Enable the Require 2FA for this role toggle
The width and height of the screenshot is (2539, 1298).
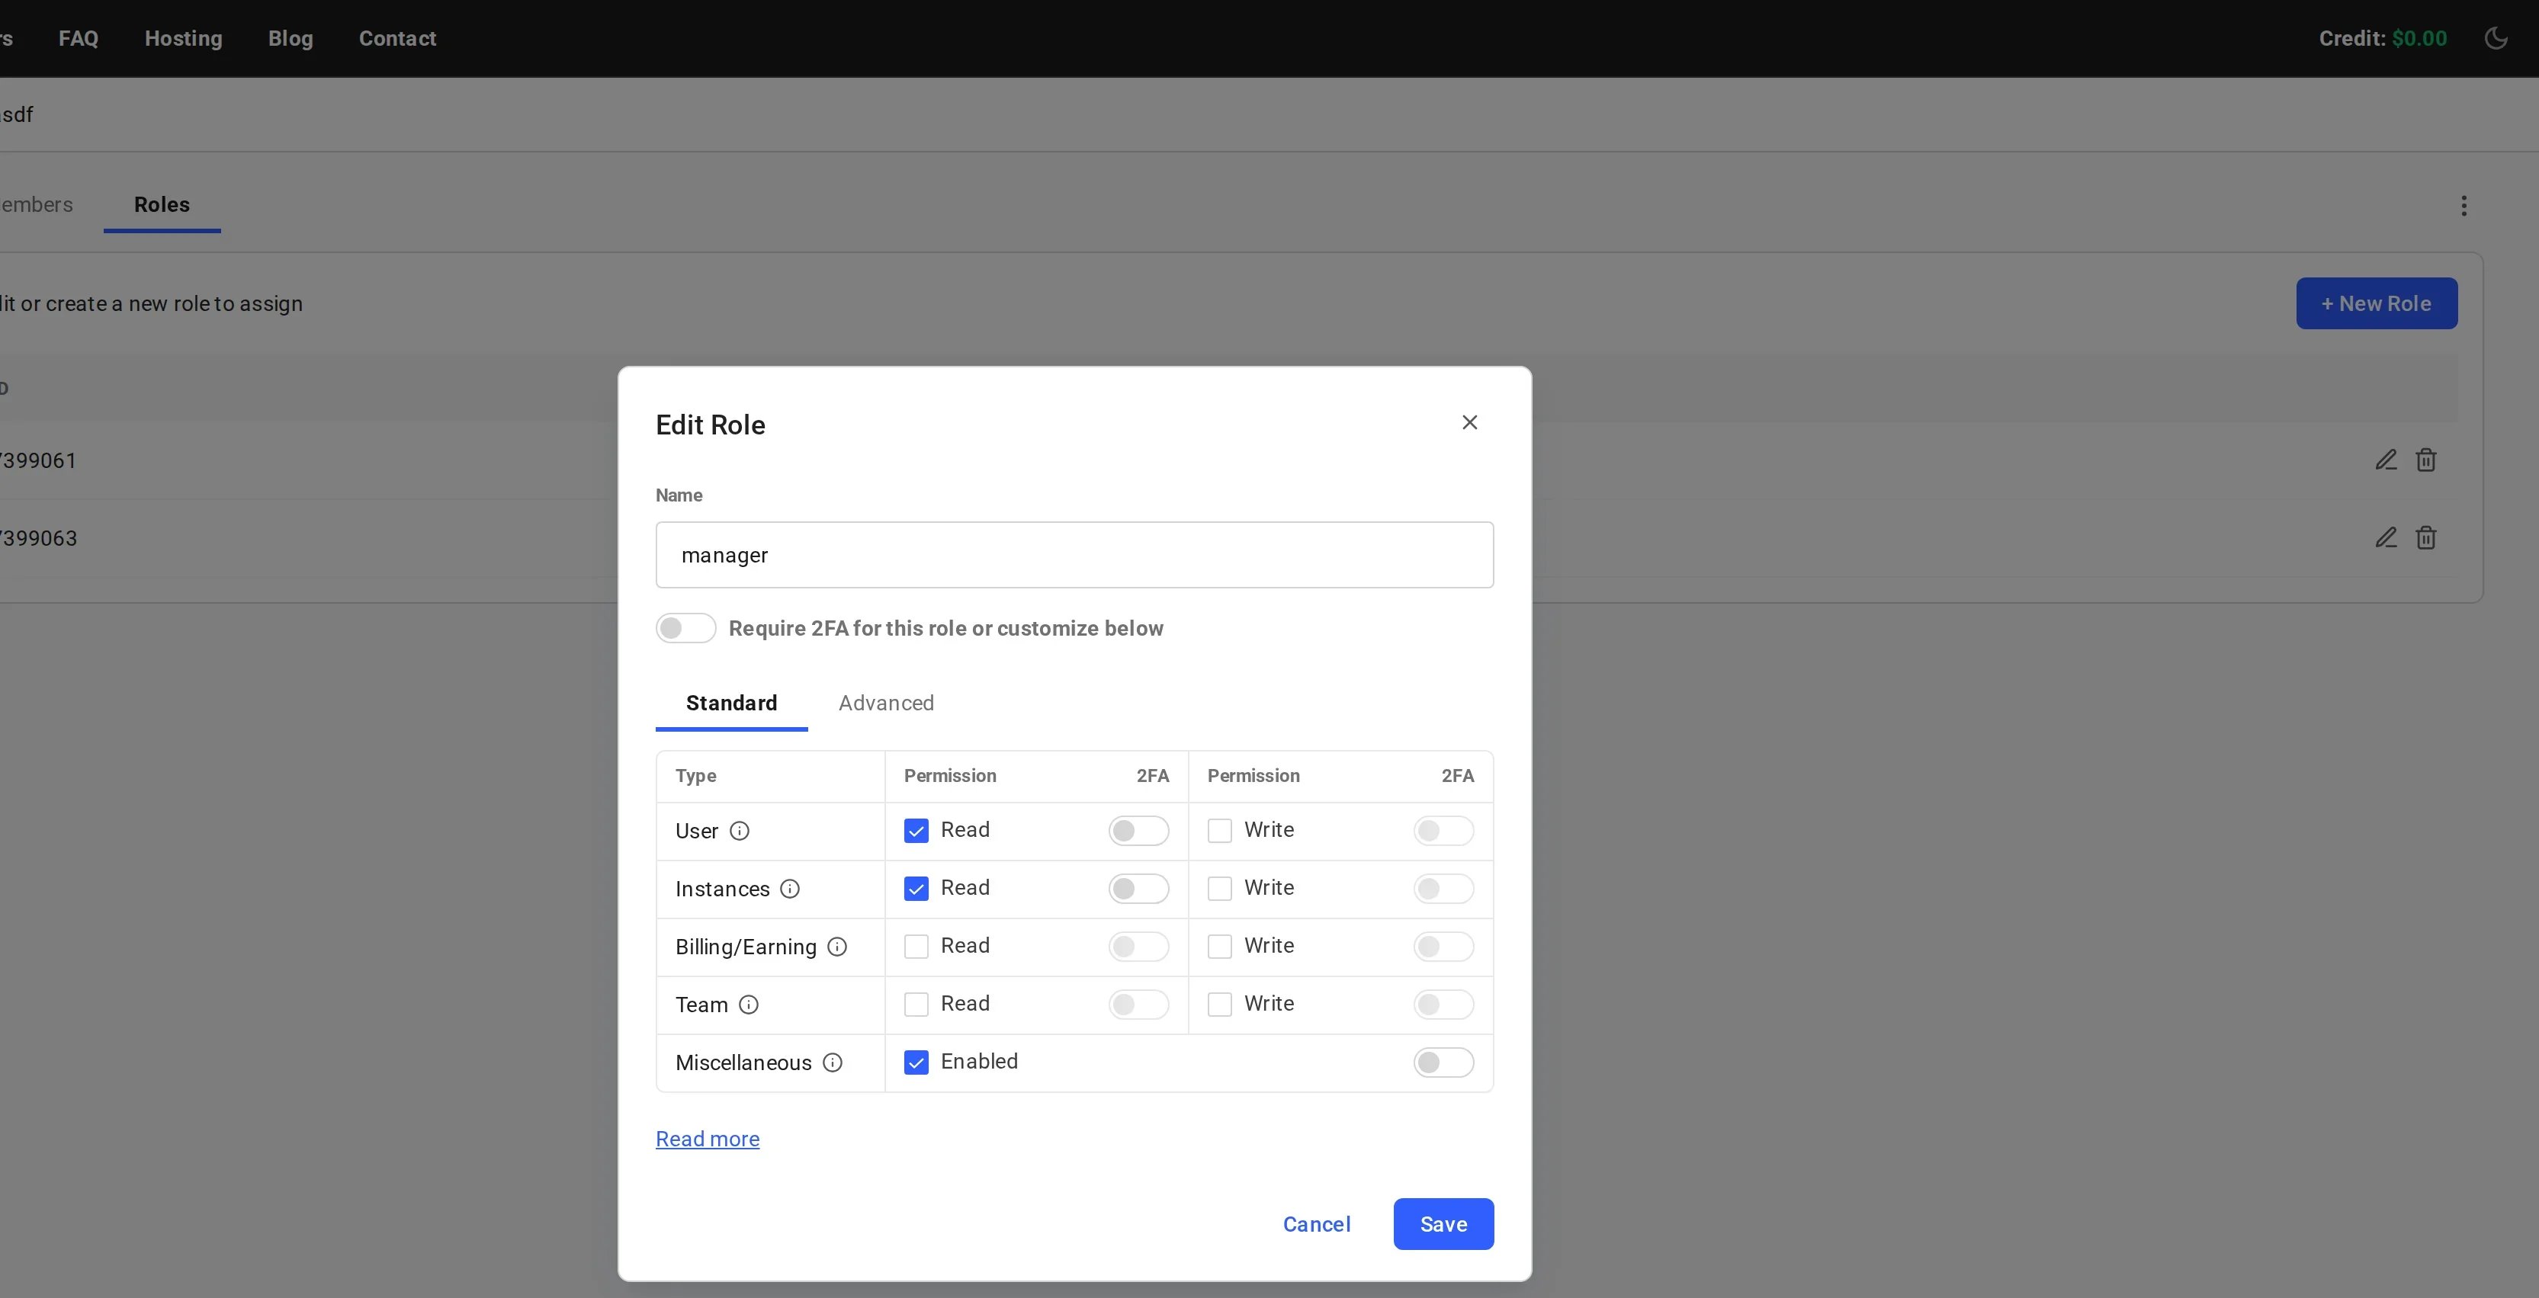click(686, 628)
